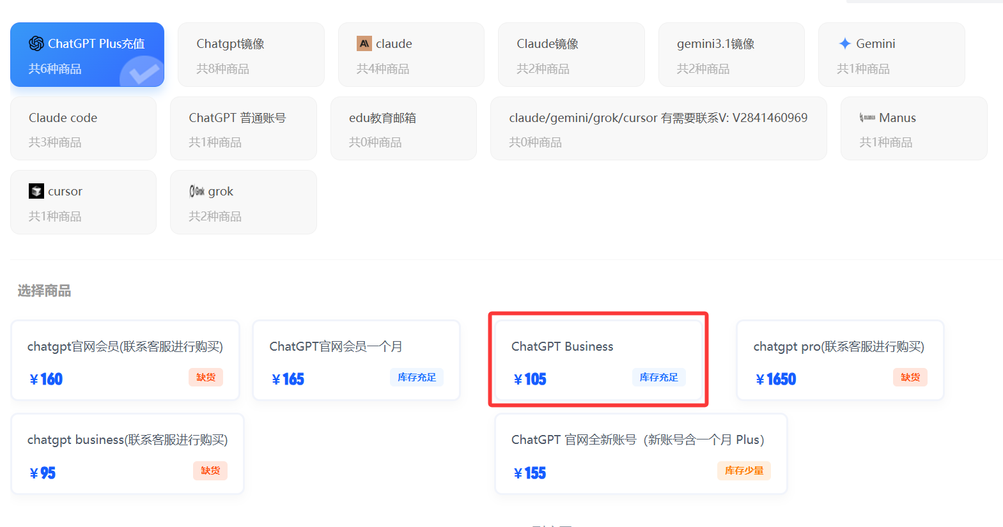Click 缺货 badge on ¥95 business card
Screen dimensions: 1003x527
point(210,471)
